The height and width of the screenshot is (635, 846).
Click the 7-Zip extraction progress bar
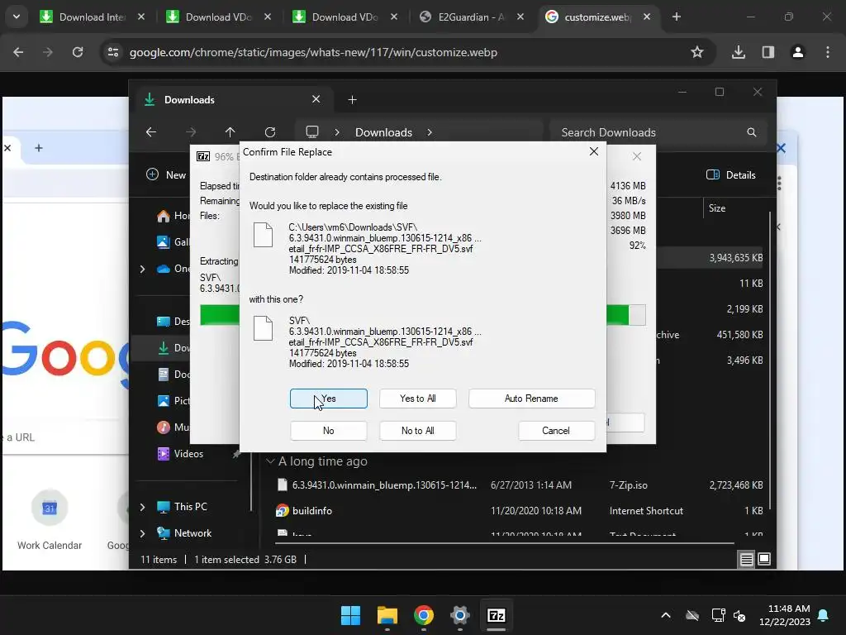(x=422, y=315)
